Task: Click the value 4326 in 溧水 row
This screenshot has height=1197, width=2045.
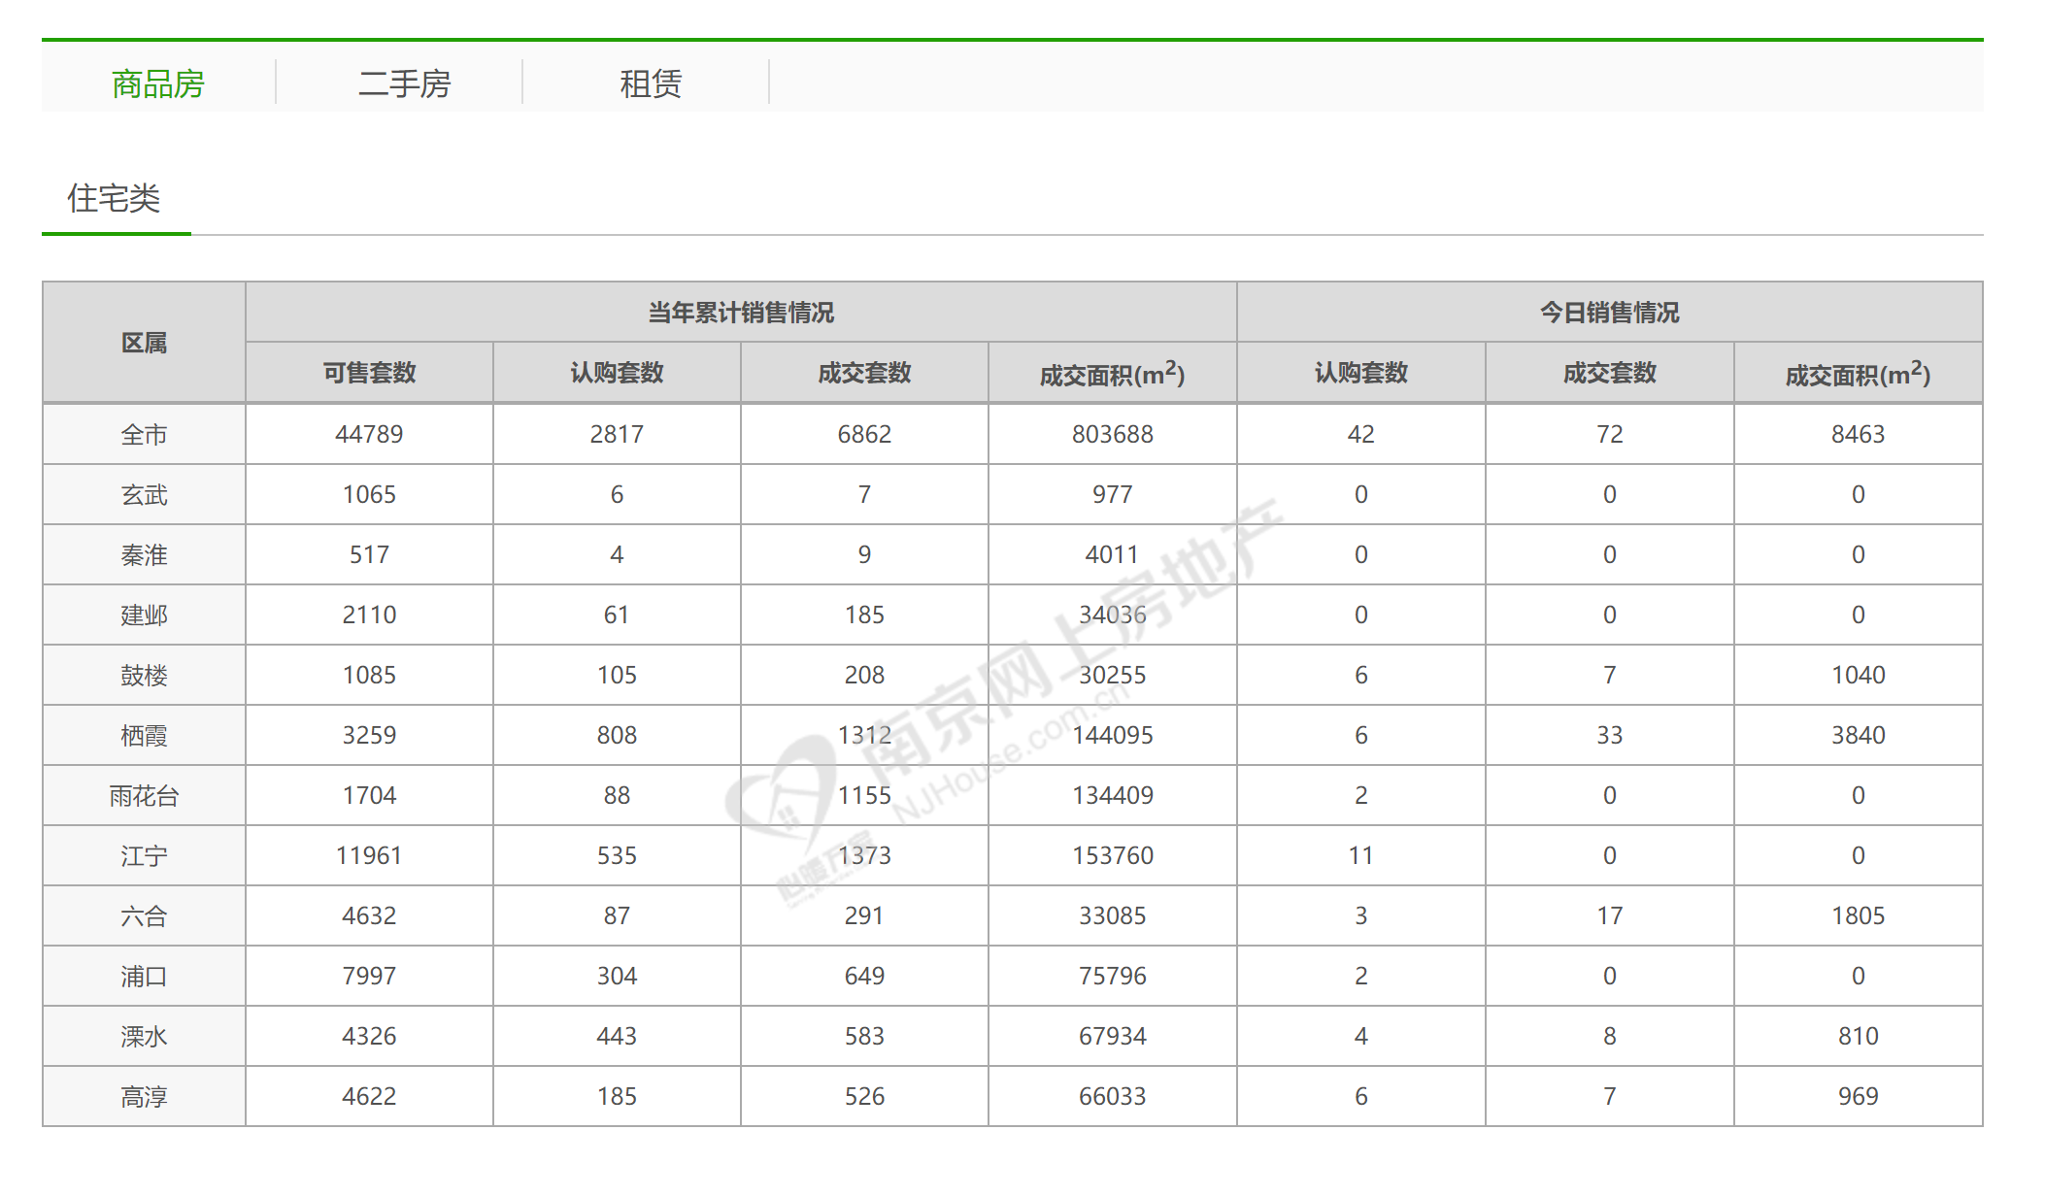Action: pyautogui.click(x=369, y=1036)
